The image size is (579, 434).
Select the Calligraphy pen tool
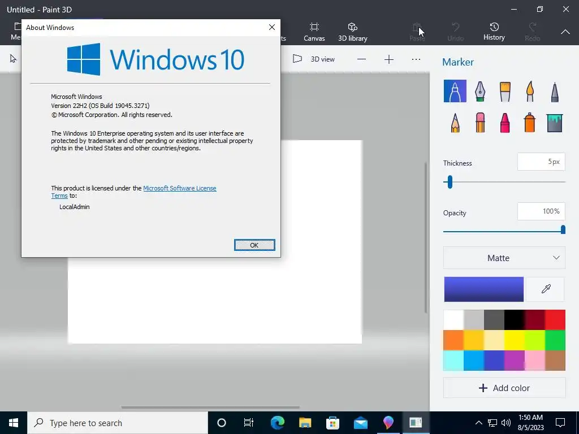[x=479, y=91]
